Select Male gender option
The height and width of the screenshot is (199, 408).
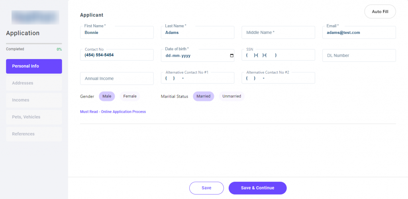(107, 96)
